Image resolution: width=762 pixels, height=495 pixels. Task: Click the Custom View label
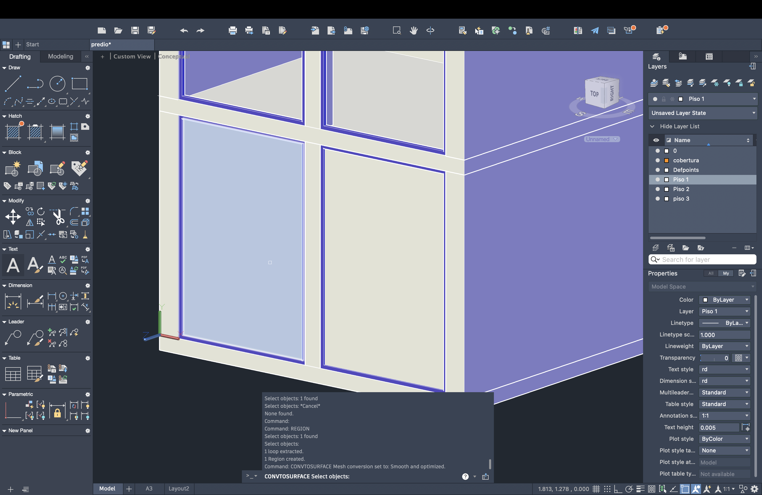(132, 56)
